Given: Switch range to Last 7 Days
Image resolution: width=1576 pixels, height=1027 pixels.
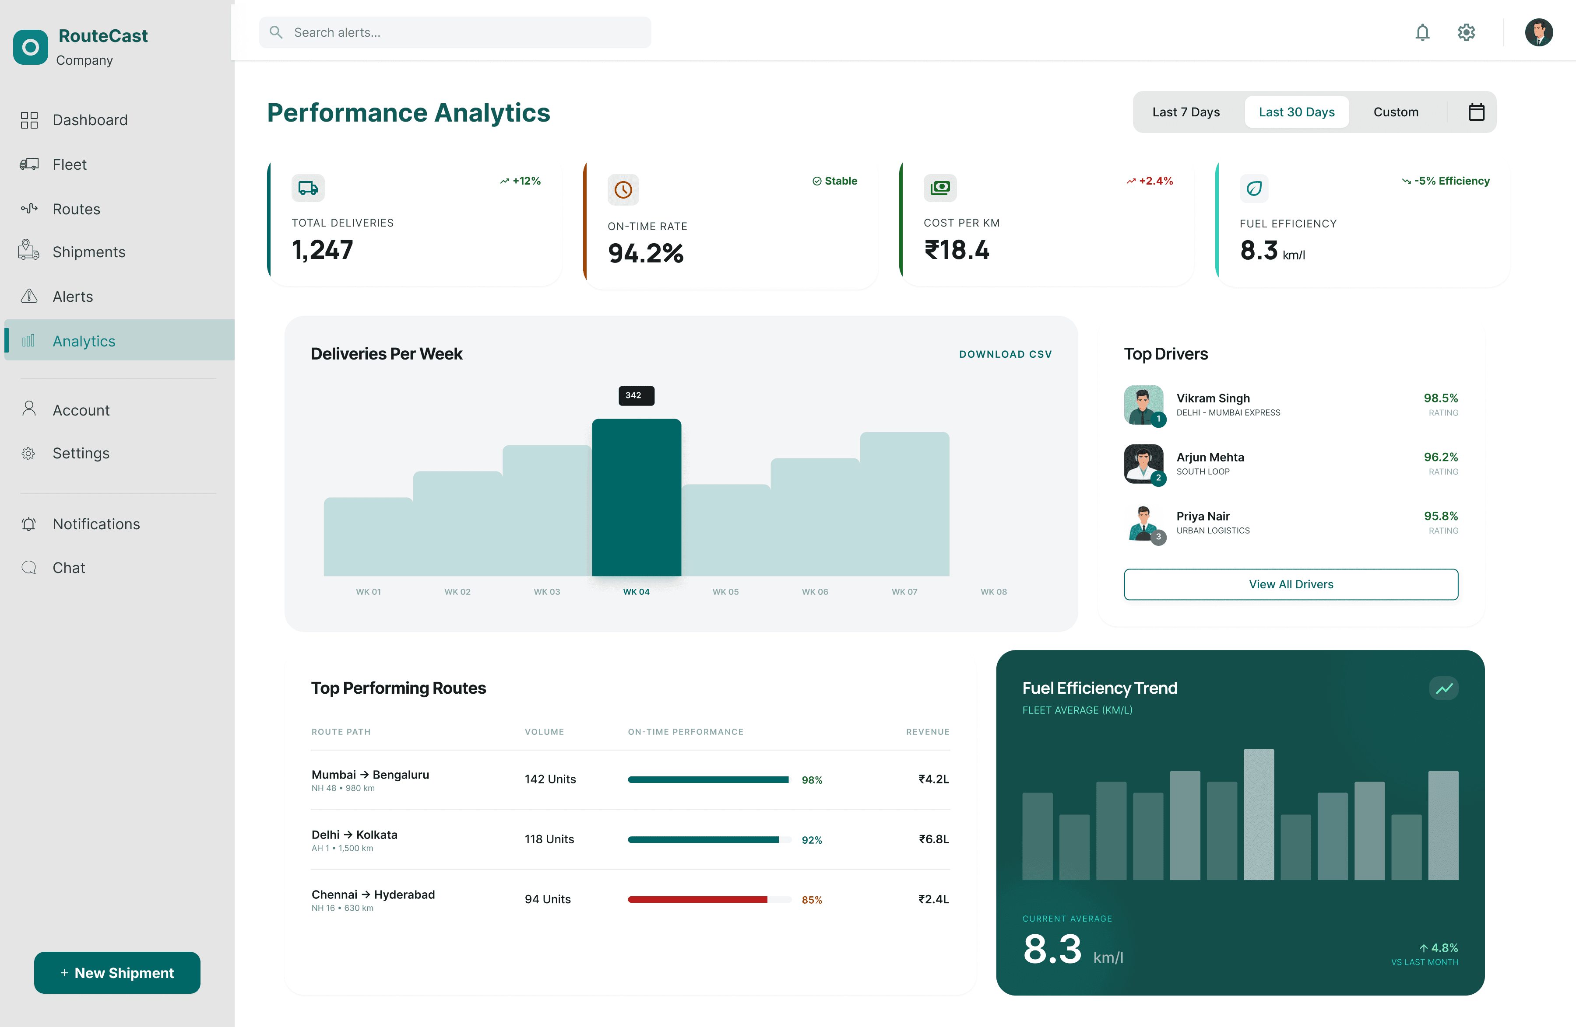Looking at the screenshot, I should click(1186, 112).
